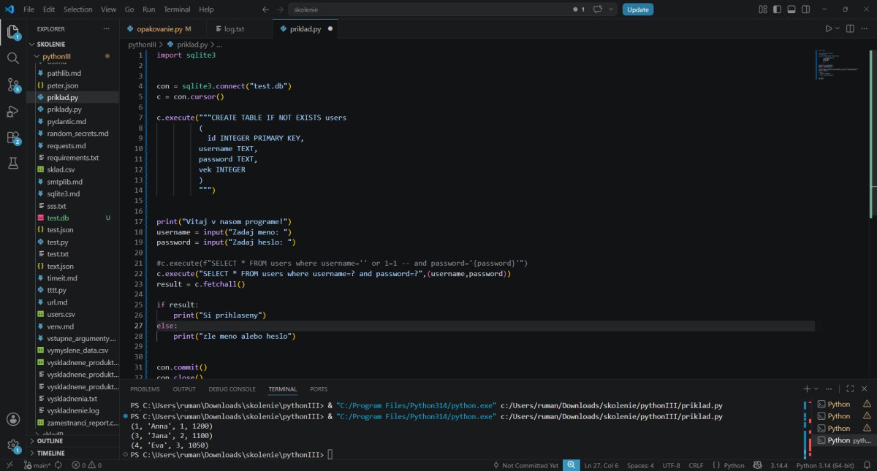The image size is (877, 471).
Task: Open the Source Control view
Action: [x=12, y=85]
